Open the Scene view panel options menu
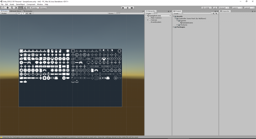256x139 pixels. coord(143,11)
